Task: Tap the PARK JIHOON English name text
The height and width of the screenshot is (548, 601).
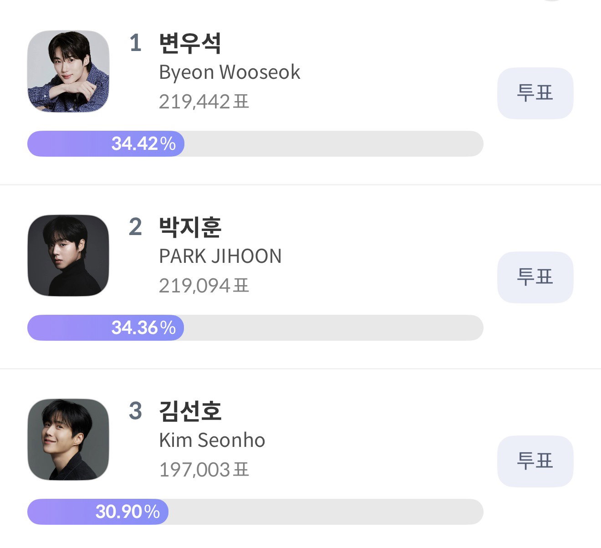Action: tap(220, 256)
